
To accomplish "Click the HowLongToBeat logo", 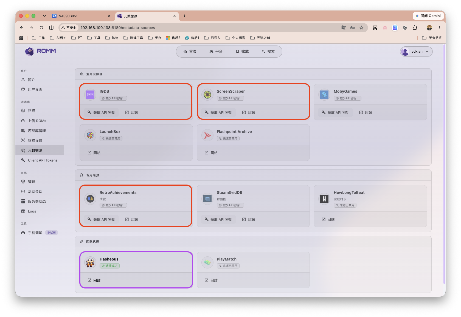I will (324, 199).
